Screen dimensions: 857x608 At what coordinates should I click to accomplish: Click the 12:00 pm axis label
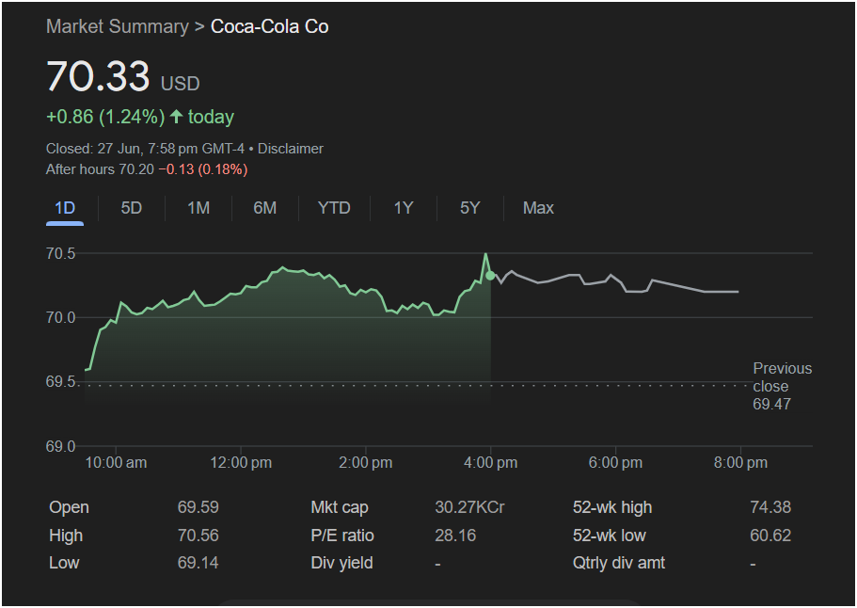(x=241, y=462)
